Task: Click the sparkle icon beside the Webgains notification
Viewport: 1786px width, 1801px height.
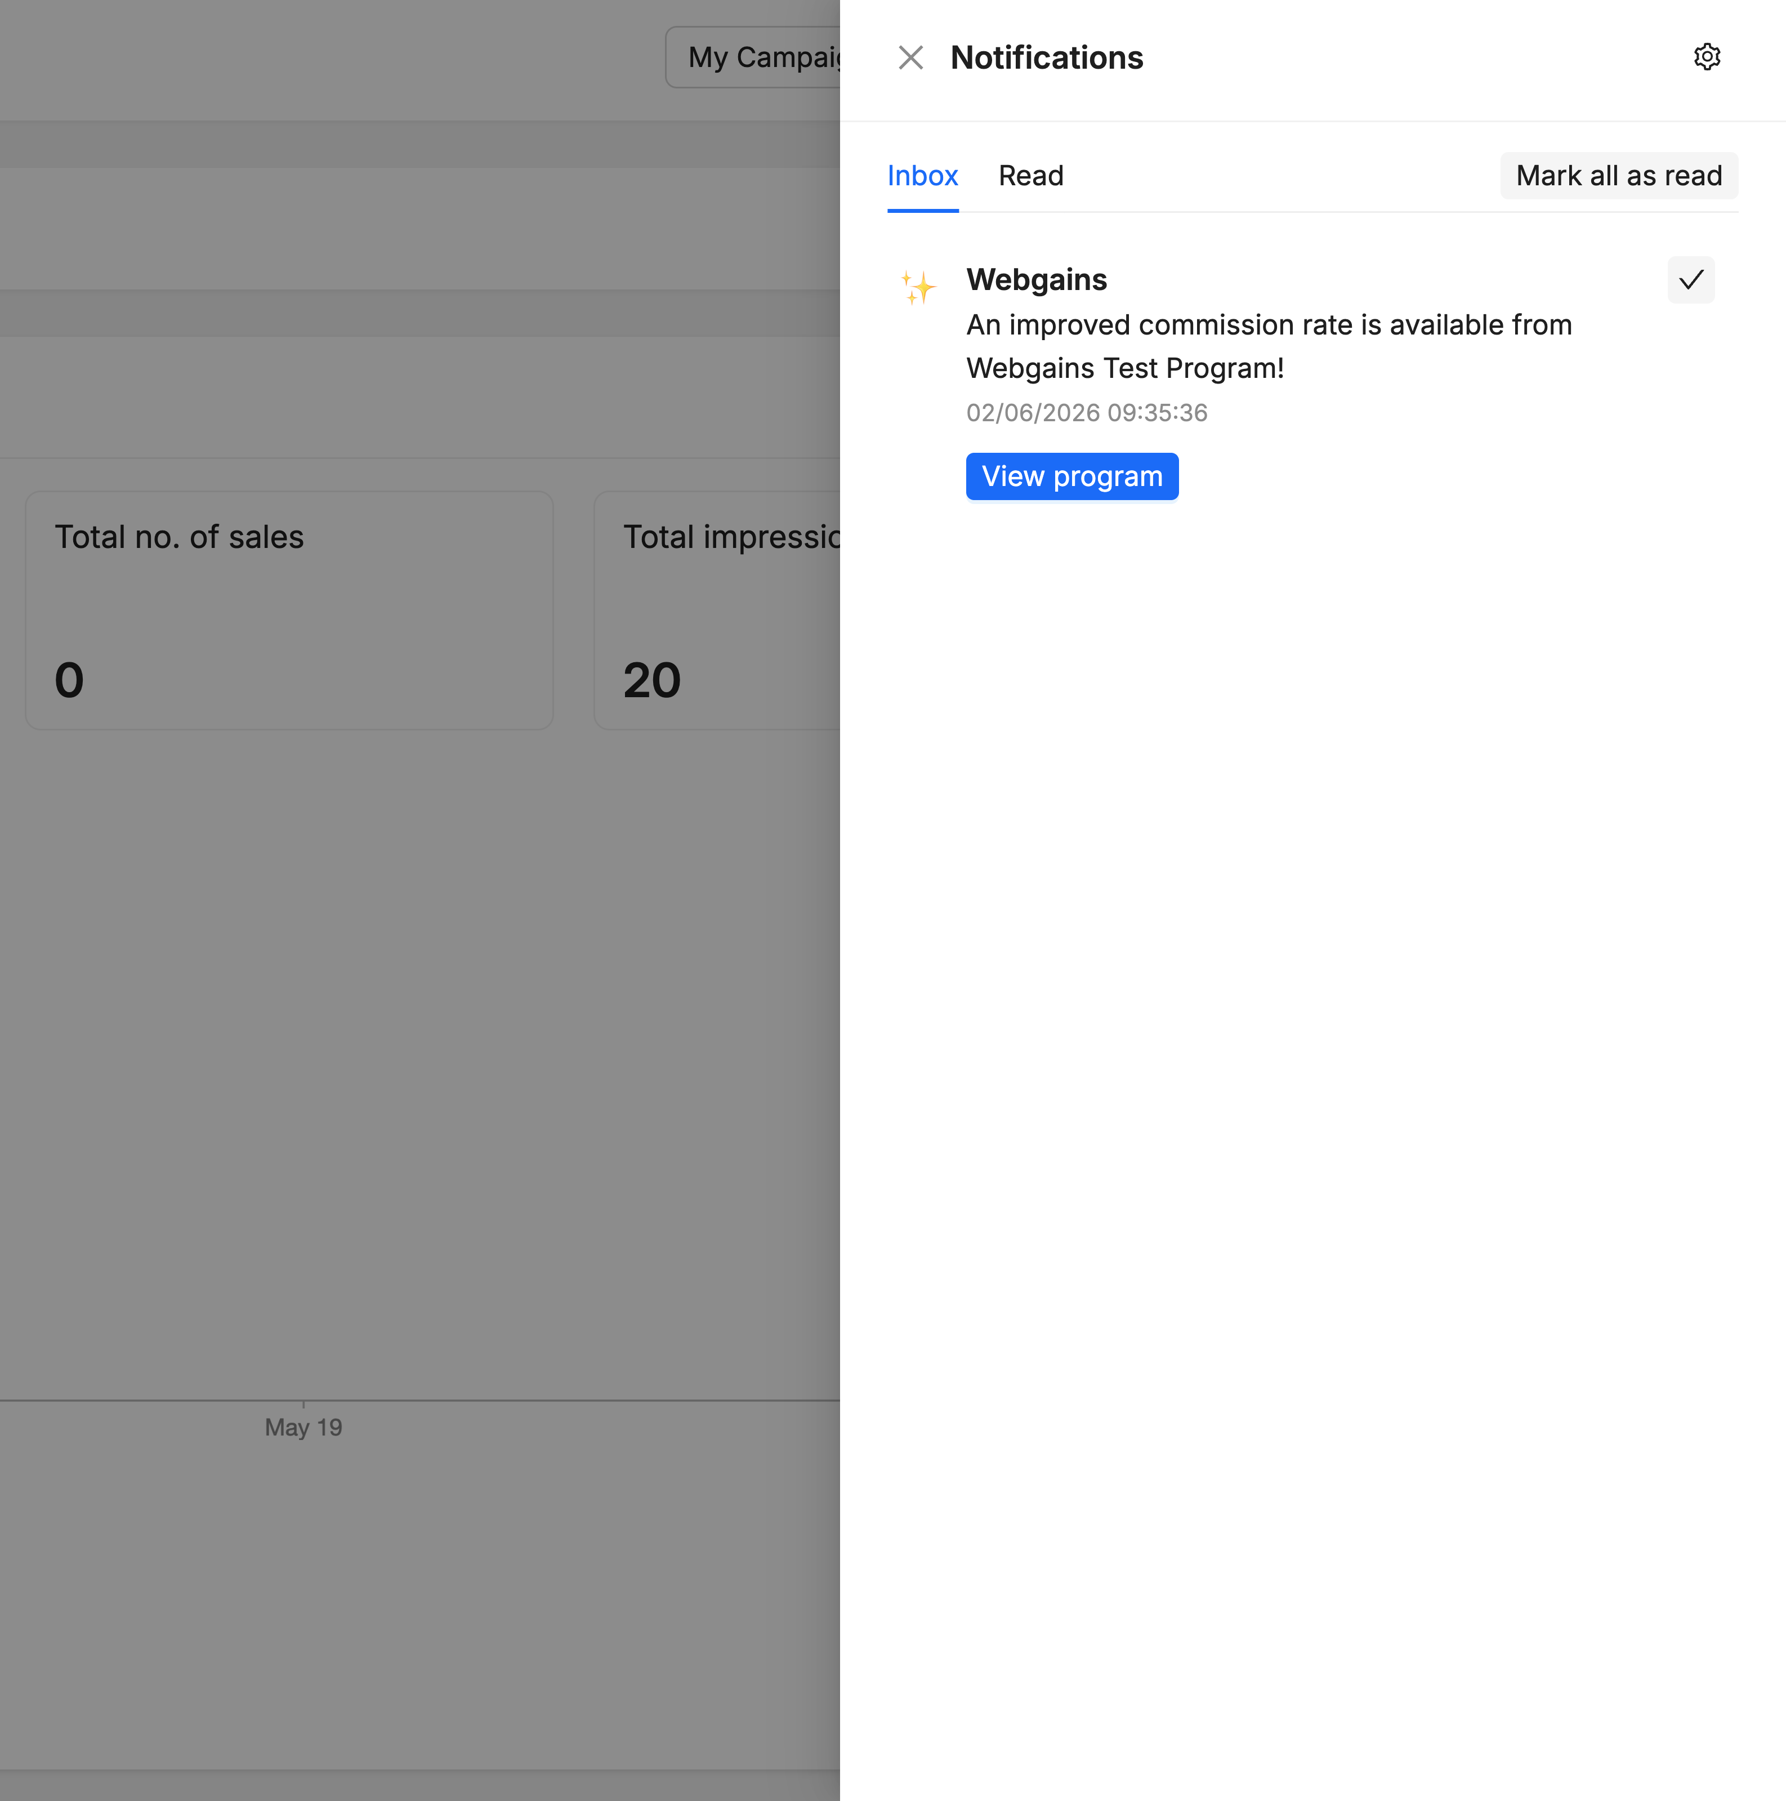Action: (x=917, y=287)
